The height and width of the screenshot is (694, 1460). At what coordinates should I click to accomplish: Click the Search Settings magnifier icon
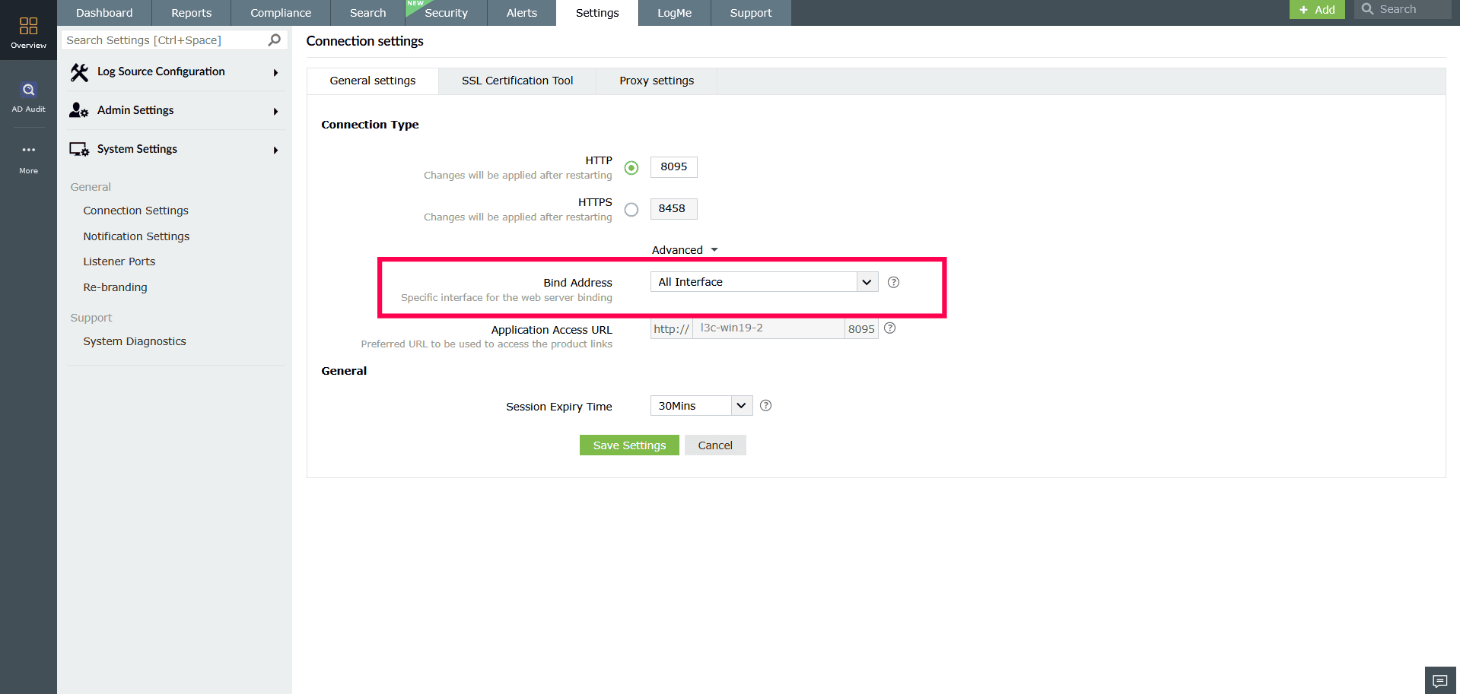pyautogui.click(x=273, y=40)
